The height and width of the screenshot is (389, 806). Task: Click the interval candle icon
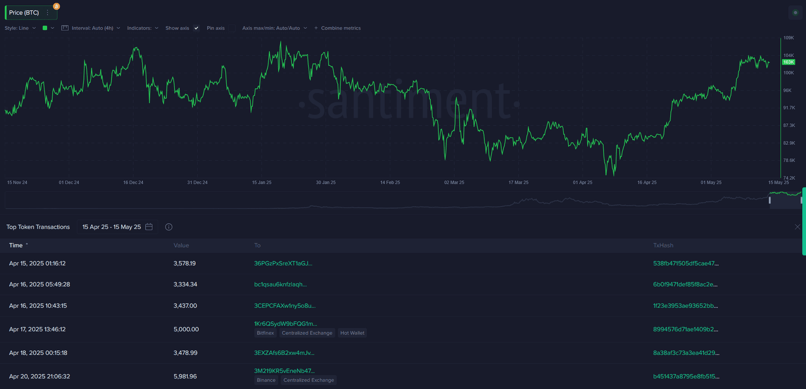pos(65,28)
